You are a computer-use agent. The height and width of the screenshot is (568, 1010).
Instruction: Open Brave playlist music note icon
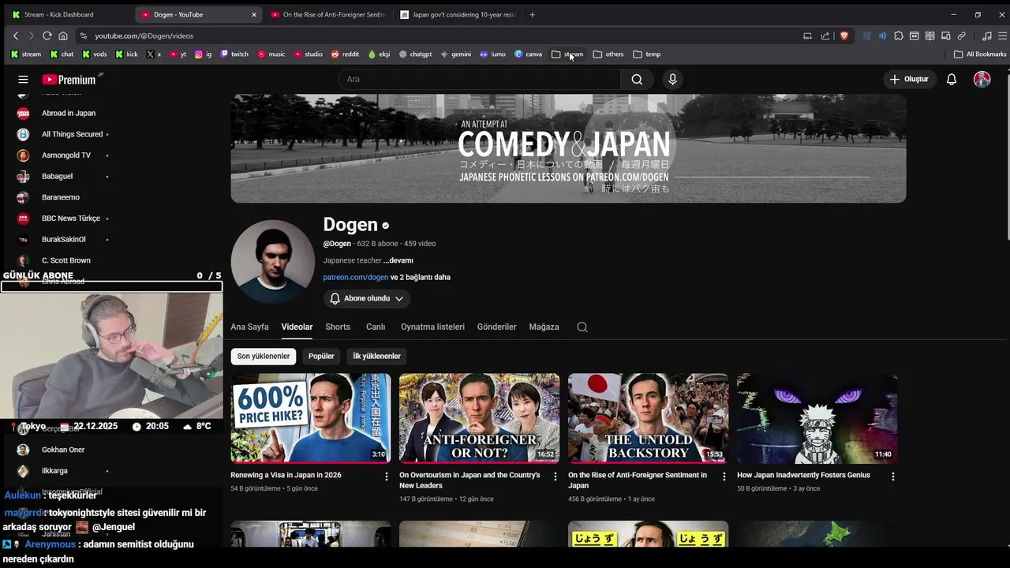[987, 35]
